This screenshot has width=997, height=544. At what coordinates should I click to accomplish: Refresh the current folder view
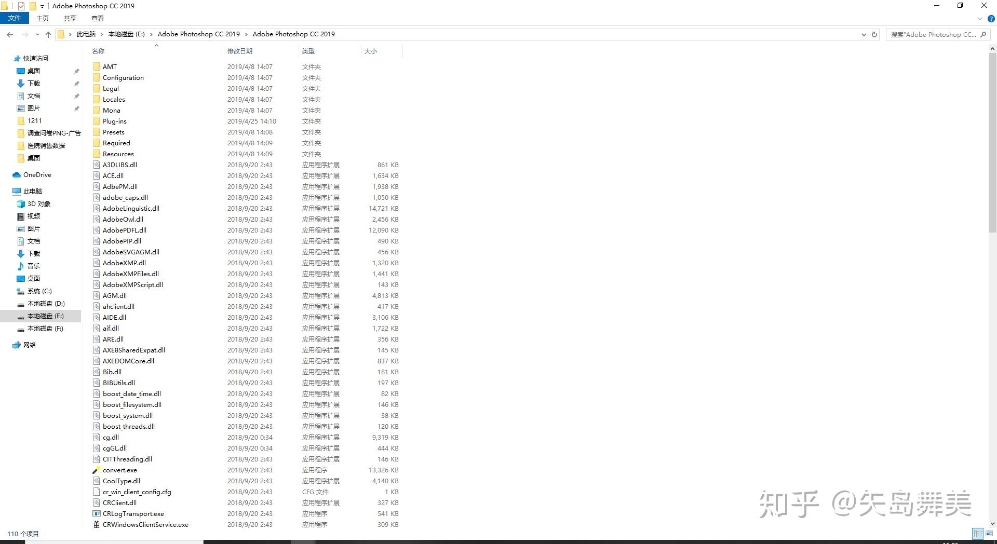pos(874,35)
